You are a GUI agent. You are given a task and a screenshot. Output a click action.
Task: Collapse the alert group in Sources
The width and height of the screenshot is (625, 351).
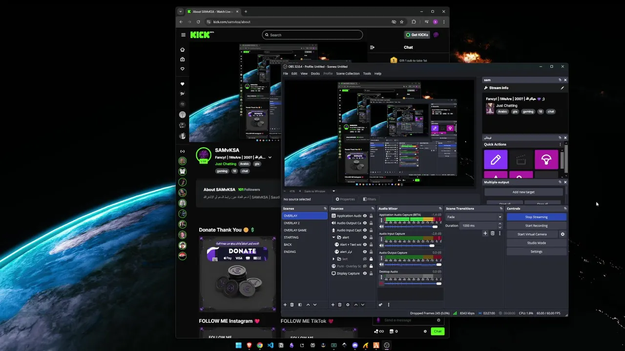(333, 237)
